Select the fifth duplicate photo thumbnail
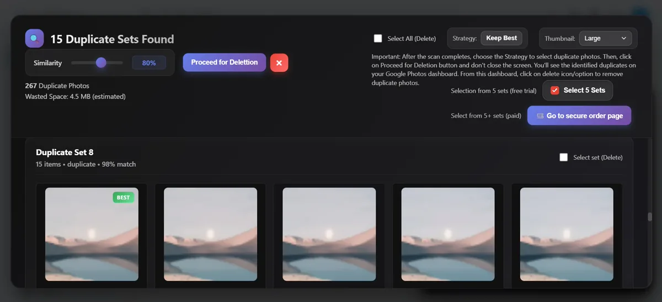The height and width of the screenshot is (302, 662). (567, 234)
